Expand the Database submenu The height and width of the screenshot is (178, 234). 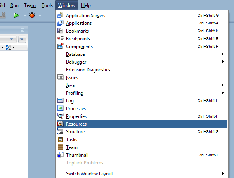pos(75,54)
